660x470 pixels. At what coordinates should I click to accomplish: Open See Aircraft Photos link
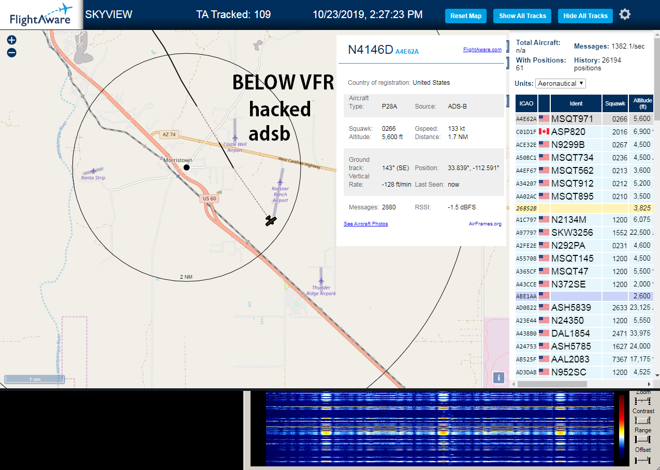(x=365, y=224)
